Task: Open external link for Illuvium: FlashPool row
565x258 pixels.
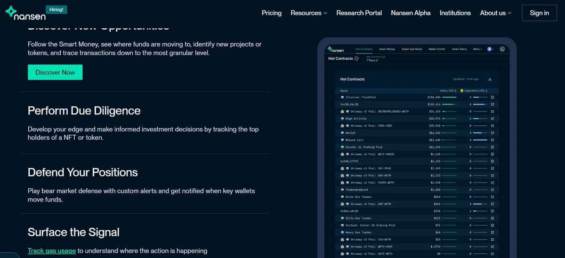Action: point(492,97)
